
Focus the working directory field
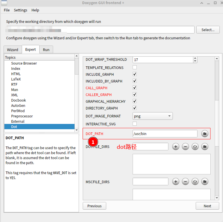(100, 30)
